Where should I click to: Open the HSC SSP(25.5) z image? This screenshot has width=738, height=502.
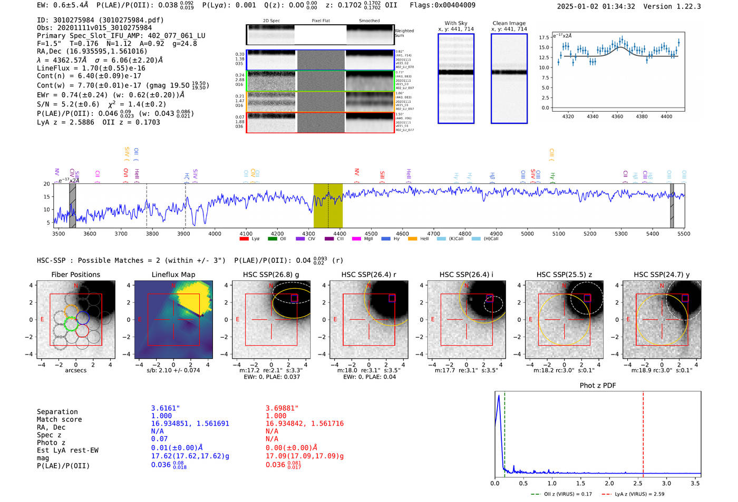[564, 320]
